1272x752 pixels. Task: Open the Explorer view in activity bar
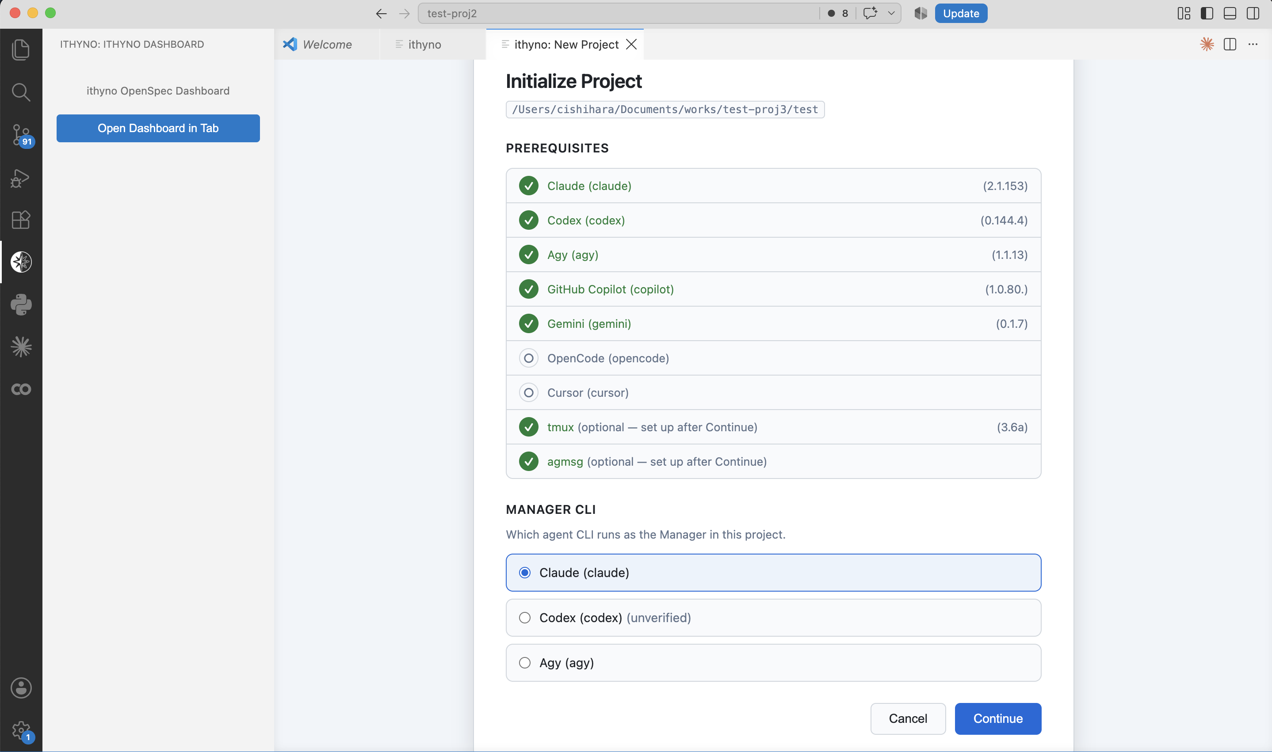coord(21,49)
